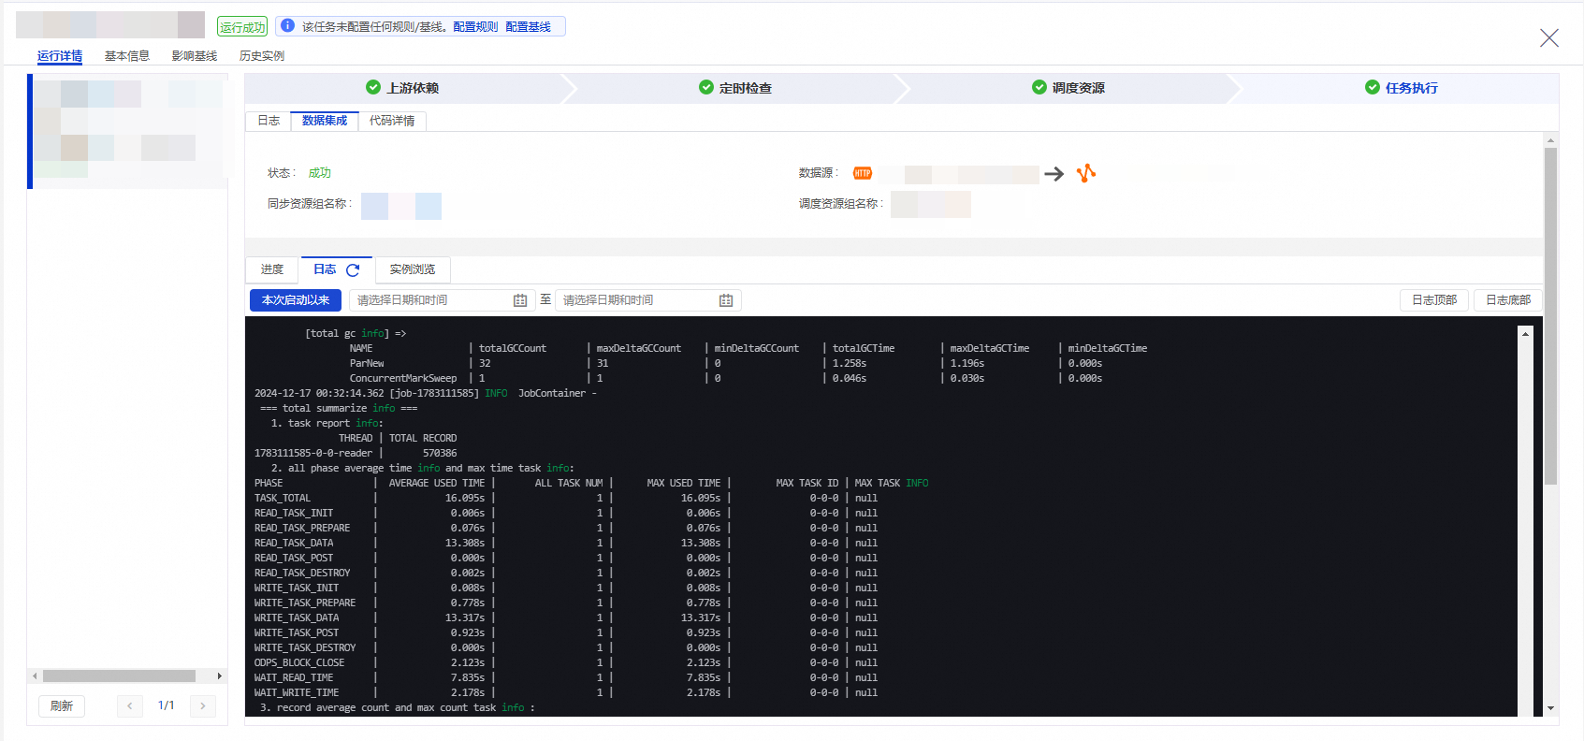The image size is (1584, 741).
Task: Click left panel scroll-left arrow
Action: [x=35, y=676]
